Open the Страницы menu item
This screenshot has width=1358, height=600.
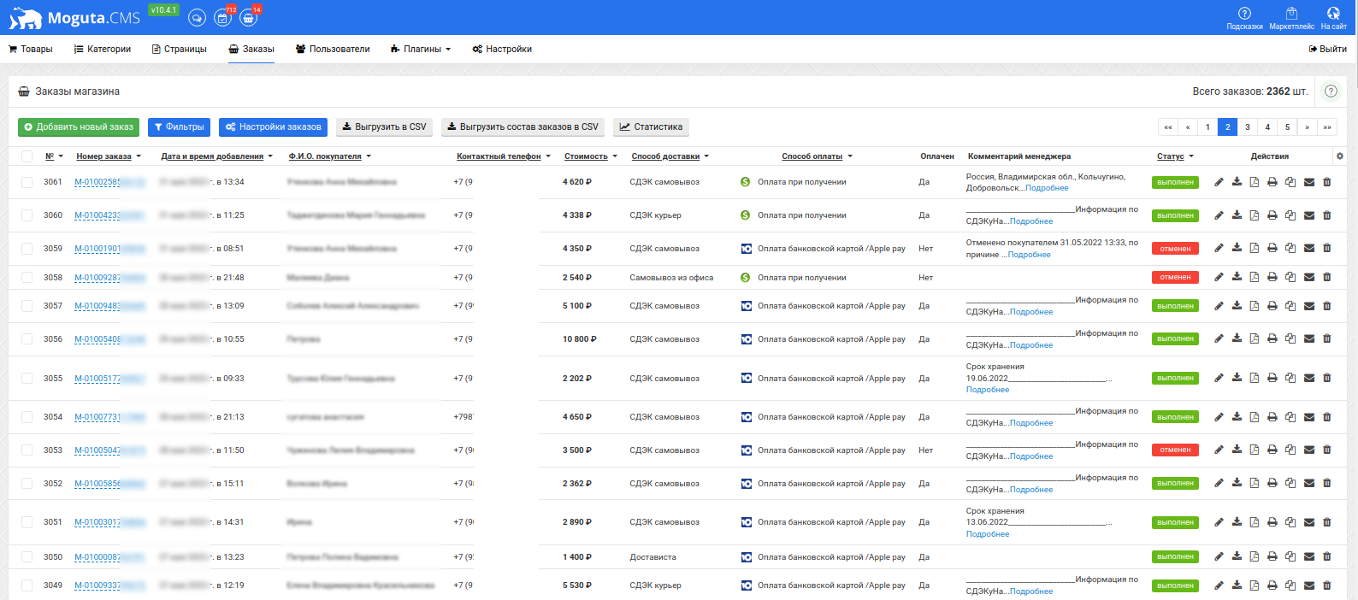click(x=180, y=50)
